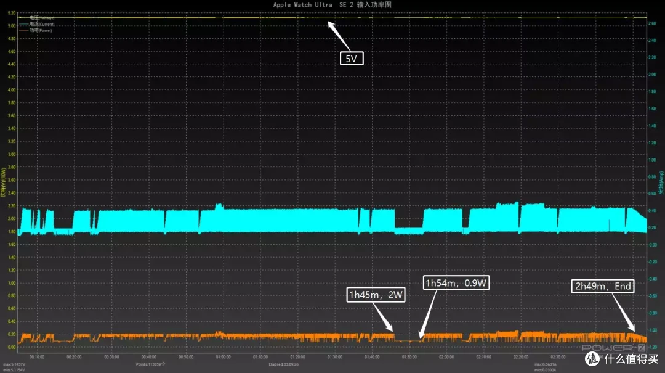Click the 电流 (Current) legend entry
Viewport: 665px width, 373px height.
point(37,24)
